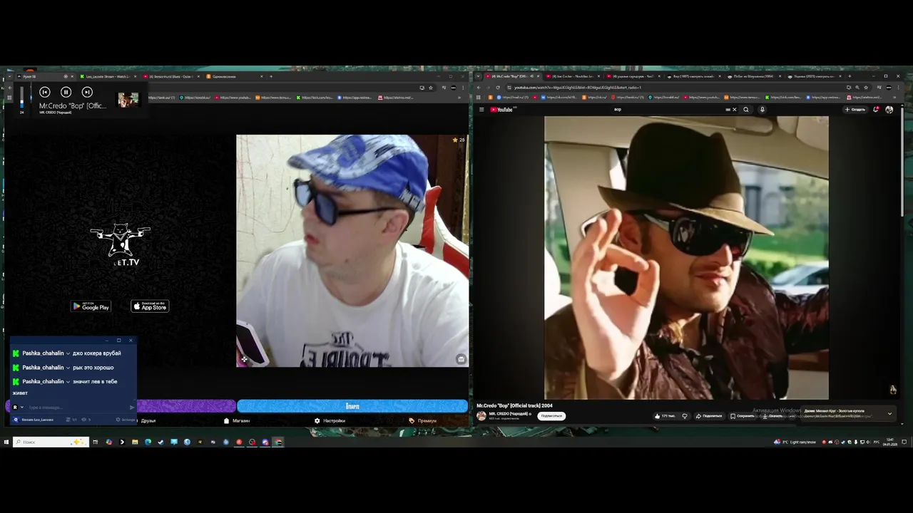The width and height of the screenshot is (913, 513).
Task: Expand tab search chevron in left browser
Action: (9, 76)
